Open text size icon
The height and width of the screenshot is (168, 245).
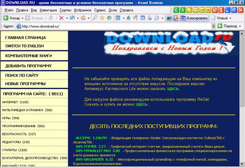[128, 18]
